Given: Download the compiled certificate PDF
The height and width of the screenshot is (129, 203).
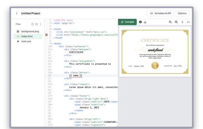Looking at the screenshot, I should click(145, 22).
